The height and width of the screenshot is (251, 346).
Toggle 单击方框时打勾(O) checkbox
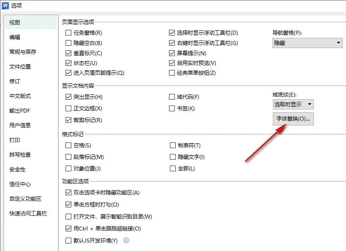[68, 205]
